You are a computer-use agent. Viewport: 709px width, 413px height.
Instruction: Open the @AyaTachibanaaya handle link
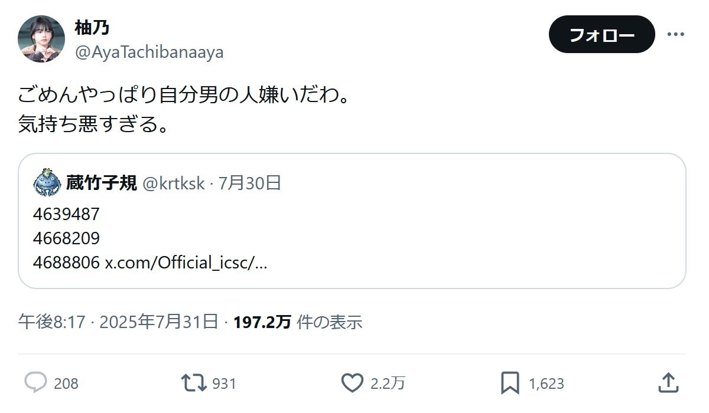(x=149, y=53)
